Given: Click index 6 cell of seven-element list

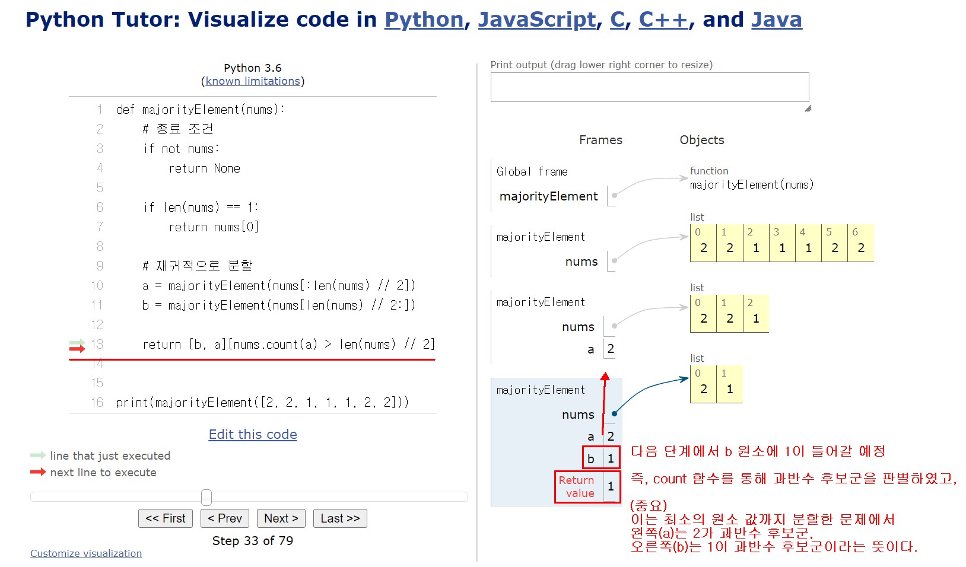Looking at the screenshot, I should pos(861,243).
